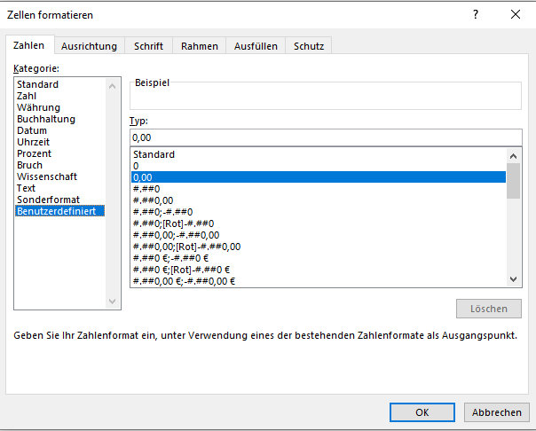
Task: Select the Ausfüllen tab
Action: 256,46
